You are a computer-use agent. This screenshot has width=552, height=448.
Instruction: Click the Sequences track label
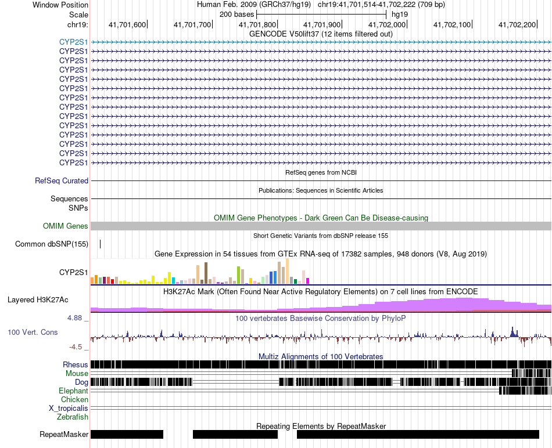tap(69, 198)
